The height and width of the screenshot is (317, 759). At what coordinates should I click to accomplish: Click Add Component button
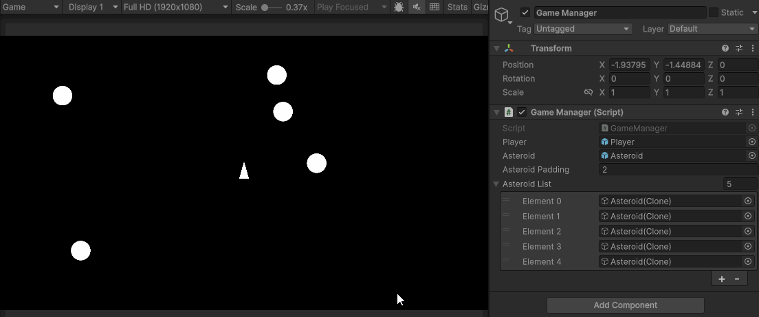(x=626, y=305)
